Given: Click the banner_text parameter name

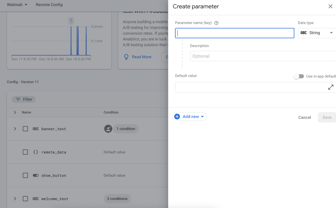Looking at the screenshot, I should click(53, 129).
